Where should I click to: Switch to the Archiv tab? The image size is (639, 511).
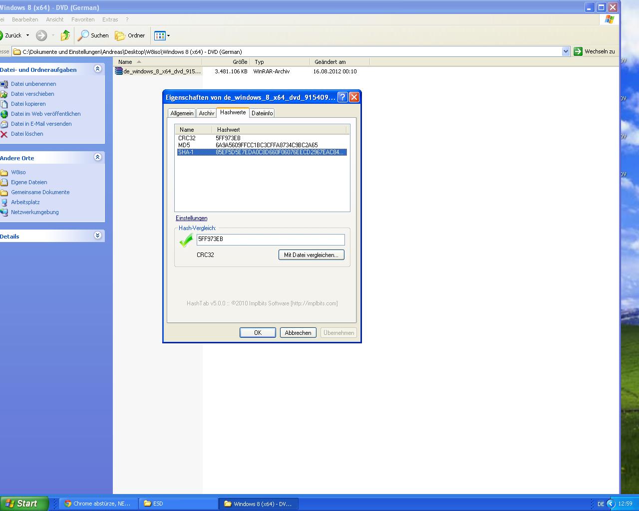click(207, 113)
